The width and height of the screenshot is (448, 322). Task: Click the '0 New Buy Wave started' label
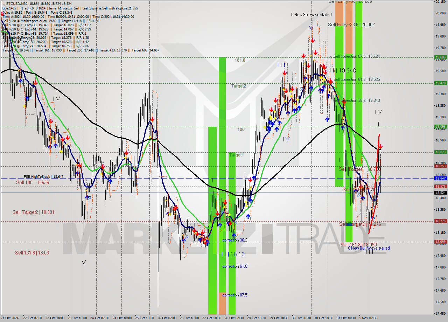point(369,248)
